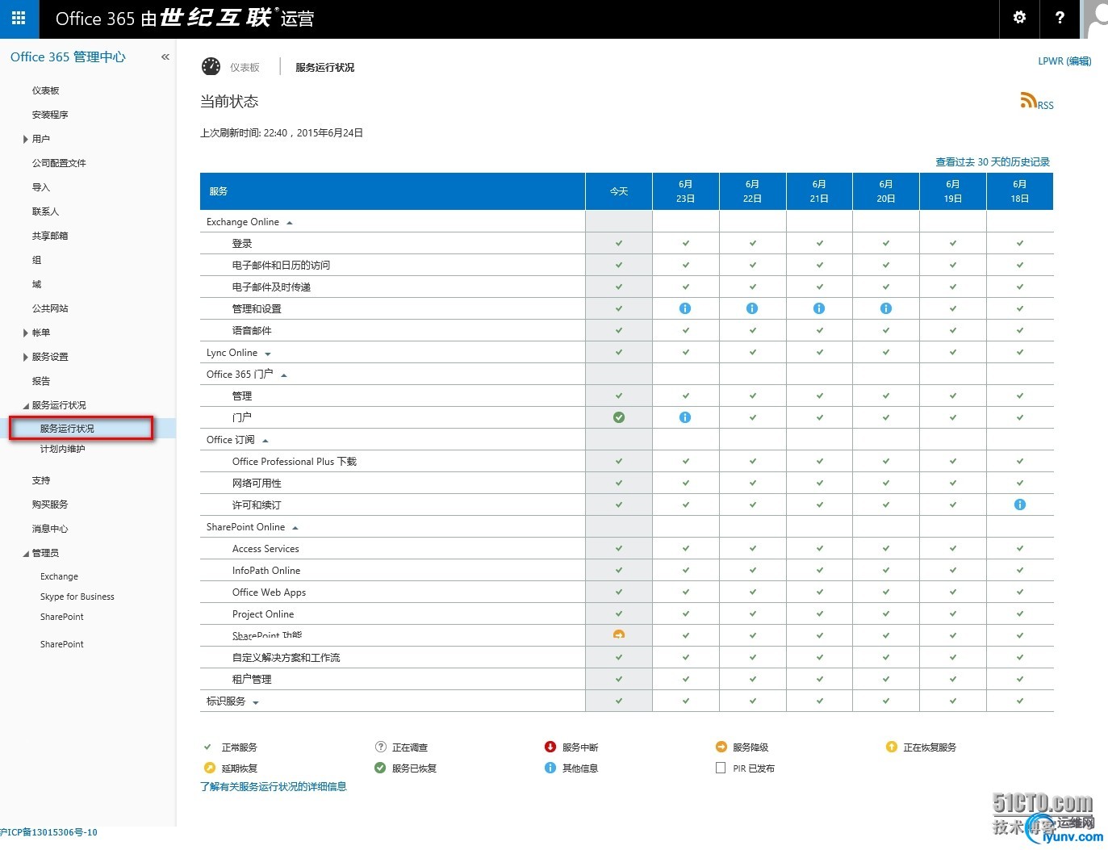Viewport: 1108px width, 850px height.
Task: Collapse the Office 订阅 group
Action: (x=266, y=441)
